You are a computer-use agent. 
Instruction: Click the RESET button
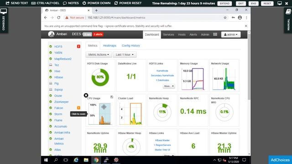tap(267, 3)
